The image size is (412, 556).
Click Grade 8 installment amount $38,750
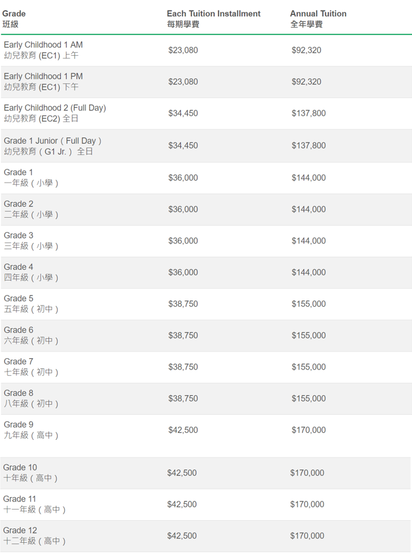click(x=183, y=398)
